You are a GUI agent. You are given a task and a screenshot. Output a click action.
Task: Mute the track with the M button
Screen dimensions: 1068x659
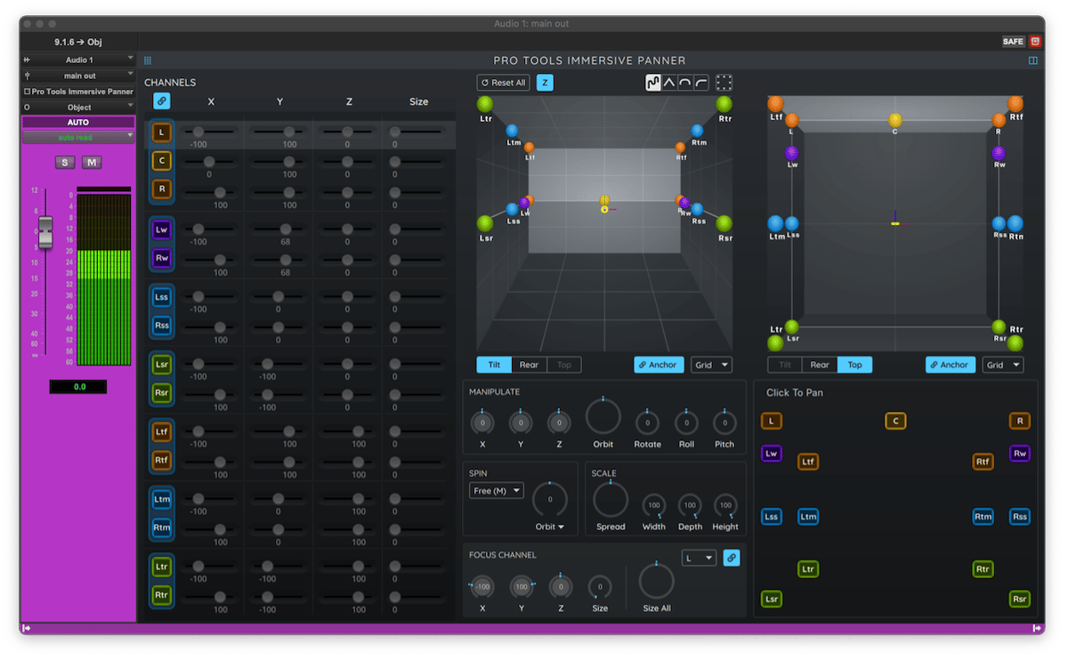click(x=93, y=162)
